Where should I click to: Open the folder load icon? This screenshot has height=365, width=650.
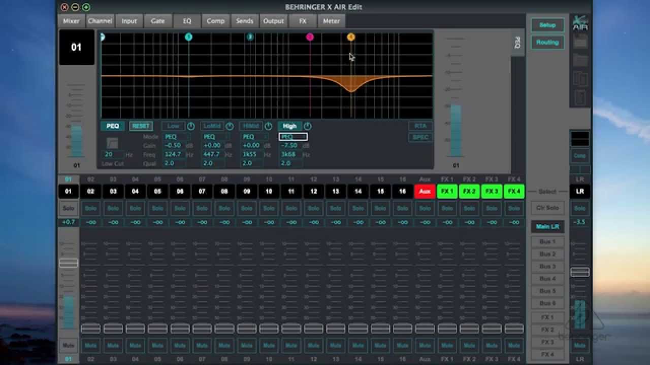(x=580, y=60)
